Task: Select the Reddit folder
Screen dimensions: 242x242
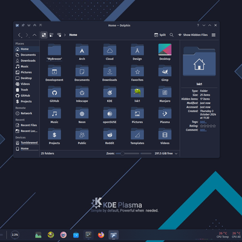Action: point(110,136)
